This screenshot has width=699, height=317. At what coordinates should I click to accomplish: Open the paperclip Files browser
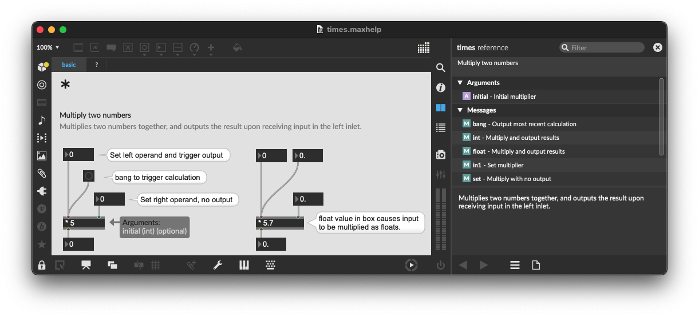pyautogui.click(x=42, y=173)
